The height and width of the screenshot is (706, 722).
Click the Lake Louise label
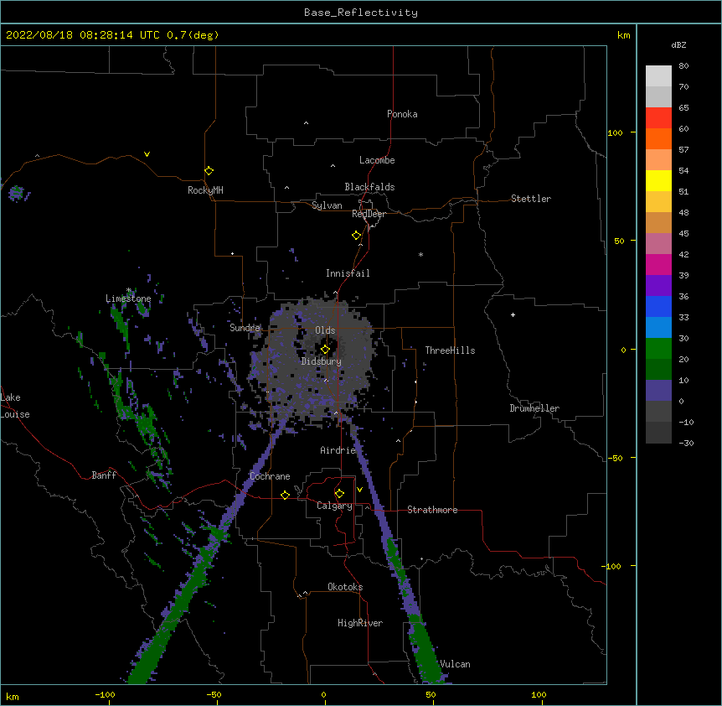[14, 406]
